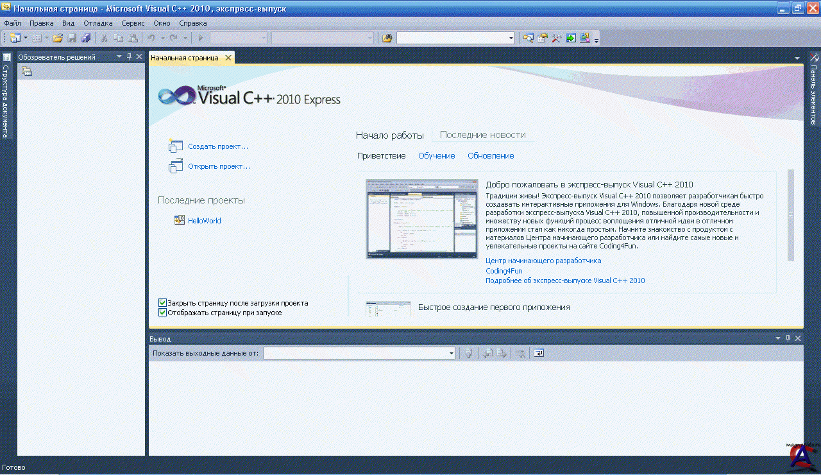Toggle word wrap icon in Вывод panel
This screenshot has height=475, width=821.
click(539, 353)
